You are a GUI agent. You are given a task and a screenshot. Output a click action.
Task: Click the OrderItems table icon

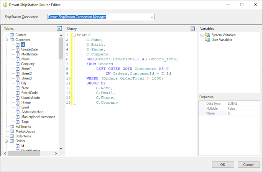[x=12, y=136]
